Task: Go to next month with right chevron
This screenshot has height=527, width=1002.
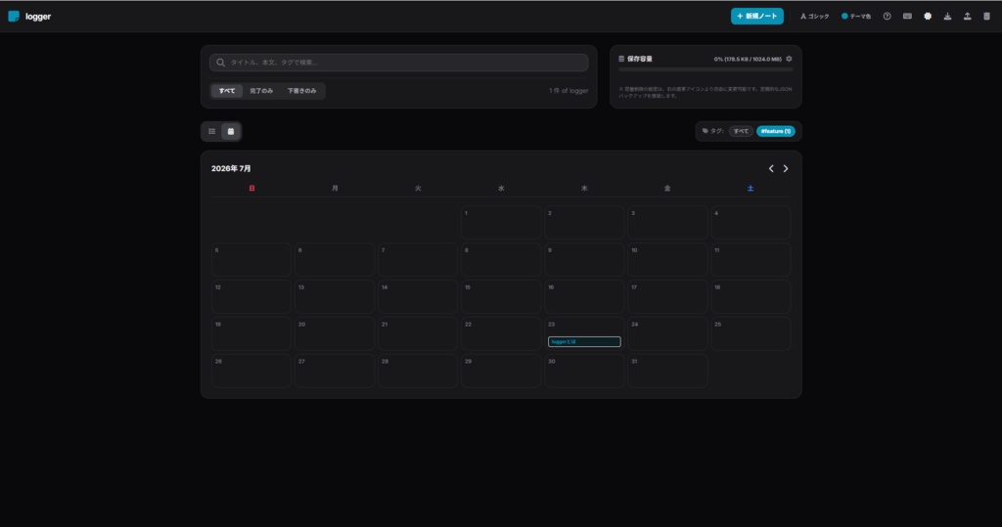Action: point(786,168)
